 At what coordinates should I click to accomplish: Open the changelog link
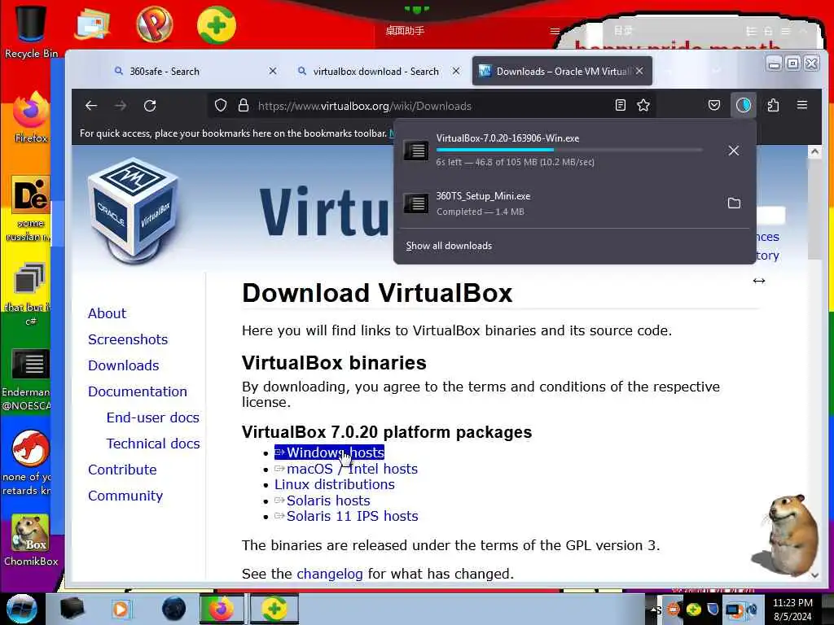point(330,574)
